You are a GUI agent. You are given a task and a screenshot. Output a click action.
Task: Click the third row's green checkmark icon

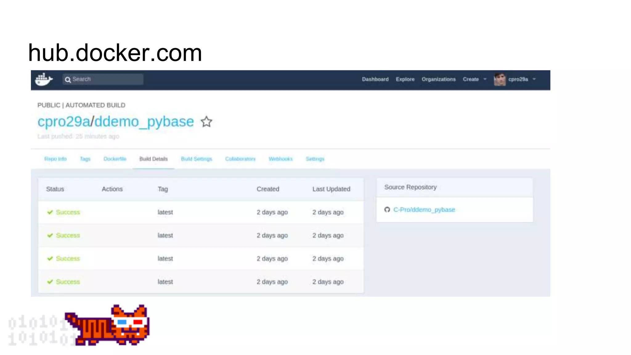click(50, 259)
